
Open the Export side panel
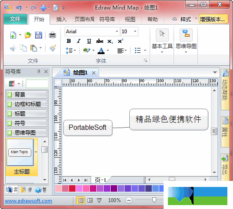coord(225,167)
